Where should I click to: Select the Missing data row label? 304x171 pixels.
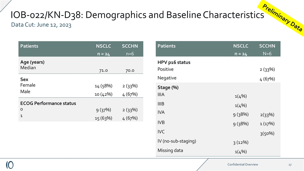coord(170,150)
